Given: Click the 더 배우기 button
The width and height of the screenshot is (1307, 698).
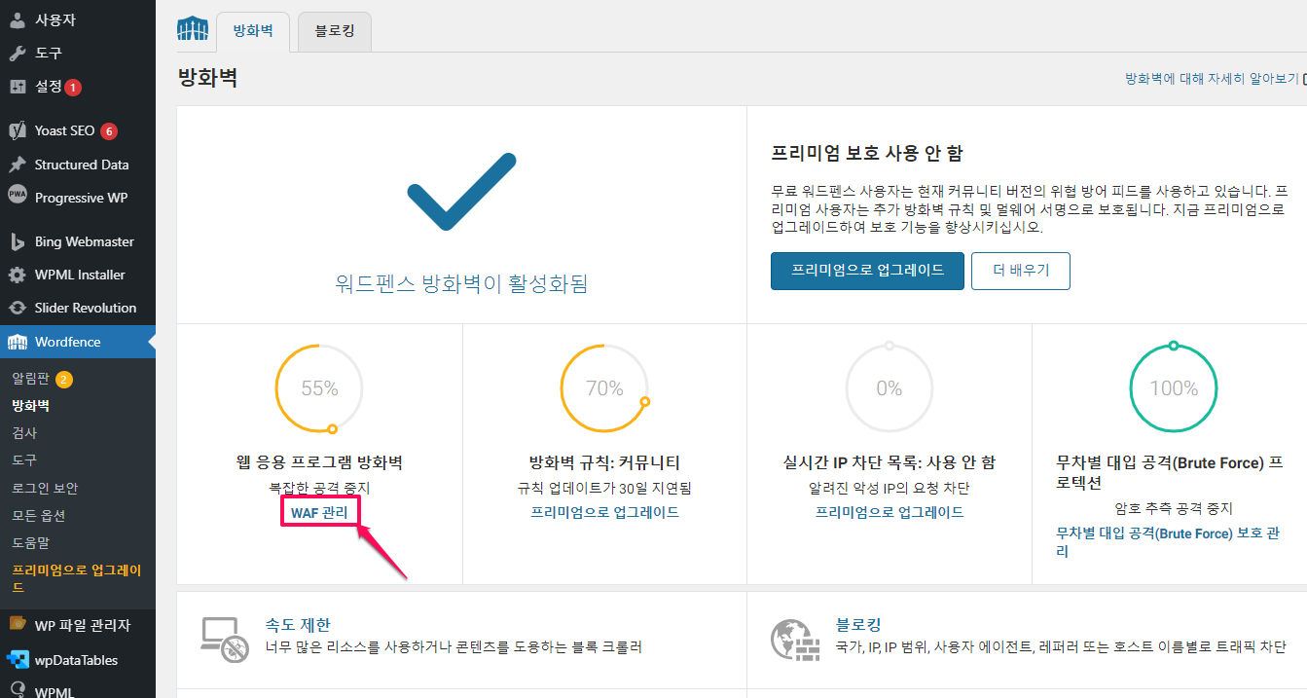Looking at the screenshot, I should tap(1021, 271).
